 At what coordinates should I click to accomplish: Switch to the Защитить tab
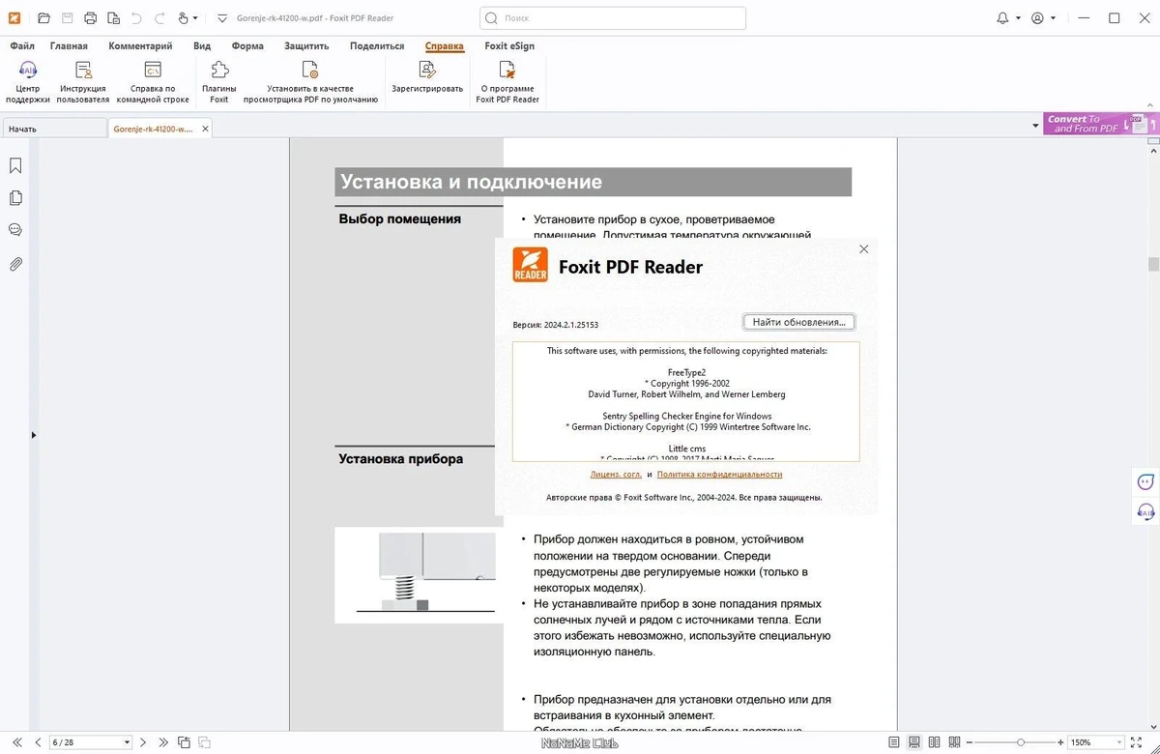pyautogui.click(x=306, y=45)
